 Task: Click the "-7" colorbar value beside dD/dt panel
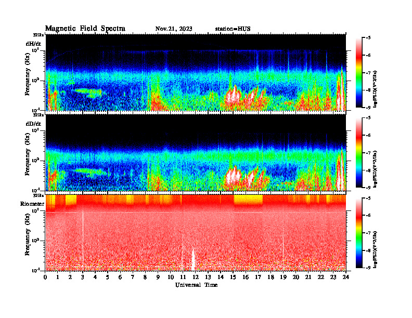click(368, 153)
